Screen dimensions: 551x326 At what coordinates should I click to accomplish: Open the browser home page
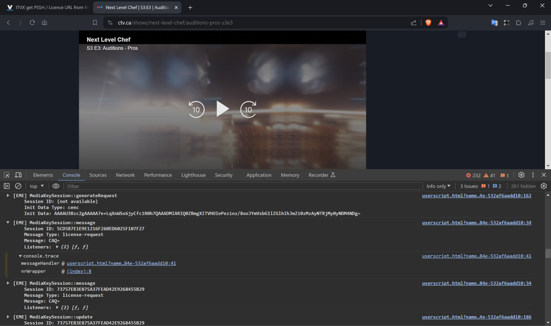coord(44,23)
